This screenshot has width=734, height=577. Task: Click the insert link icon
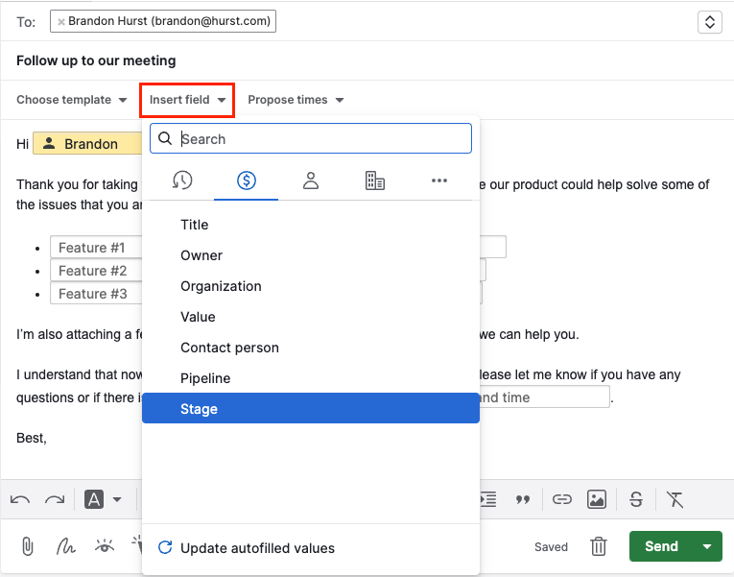(561, 499)
